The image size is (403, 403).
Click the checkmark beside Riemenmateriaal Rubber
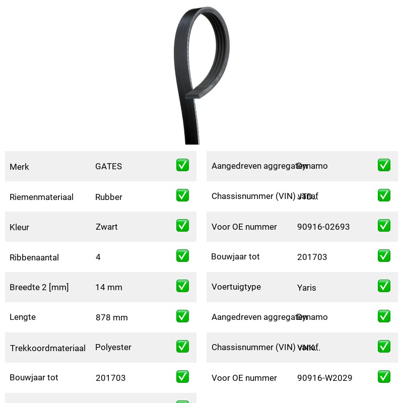tap(182, 195)
